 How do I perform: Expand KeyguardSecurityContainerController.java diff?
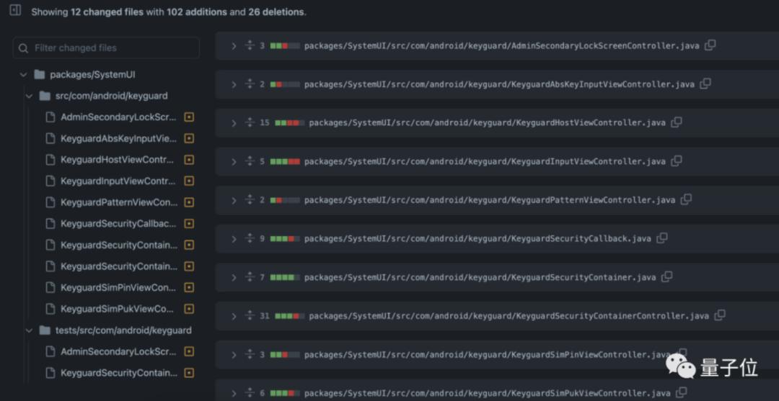(234, 317)
